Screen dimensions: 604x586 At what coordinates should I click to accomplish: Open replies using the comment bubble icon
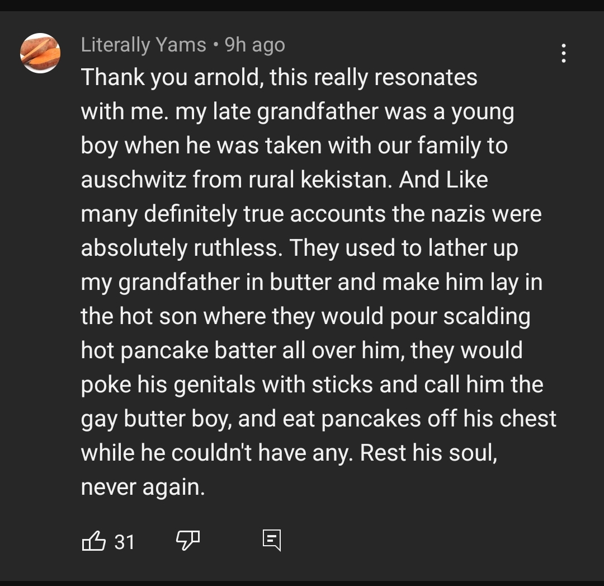[x=272, y=541]
